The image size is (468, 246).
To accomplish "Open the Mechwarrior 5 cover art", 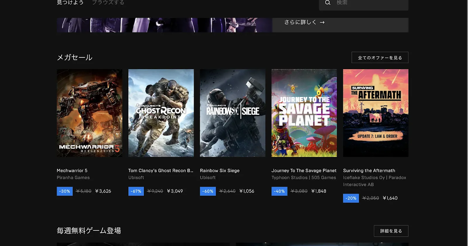I will click(89, 113).
